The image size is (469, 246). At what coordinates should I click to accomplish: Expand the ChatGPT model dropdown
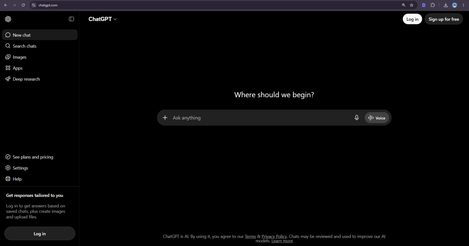tap(103, 19)
